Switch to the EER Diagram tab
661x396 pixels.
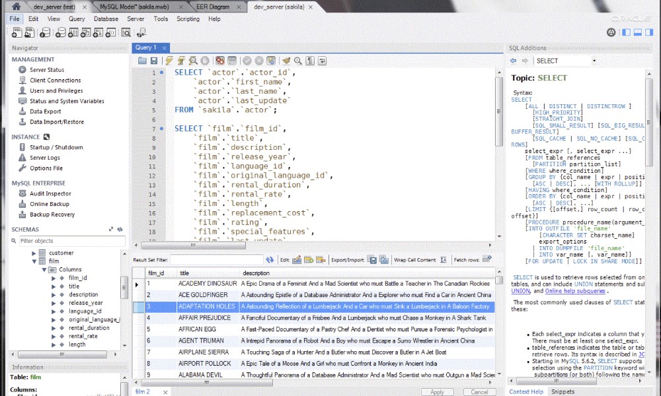click(x=216, y=7)
